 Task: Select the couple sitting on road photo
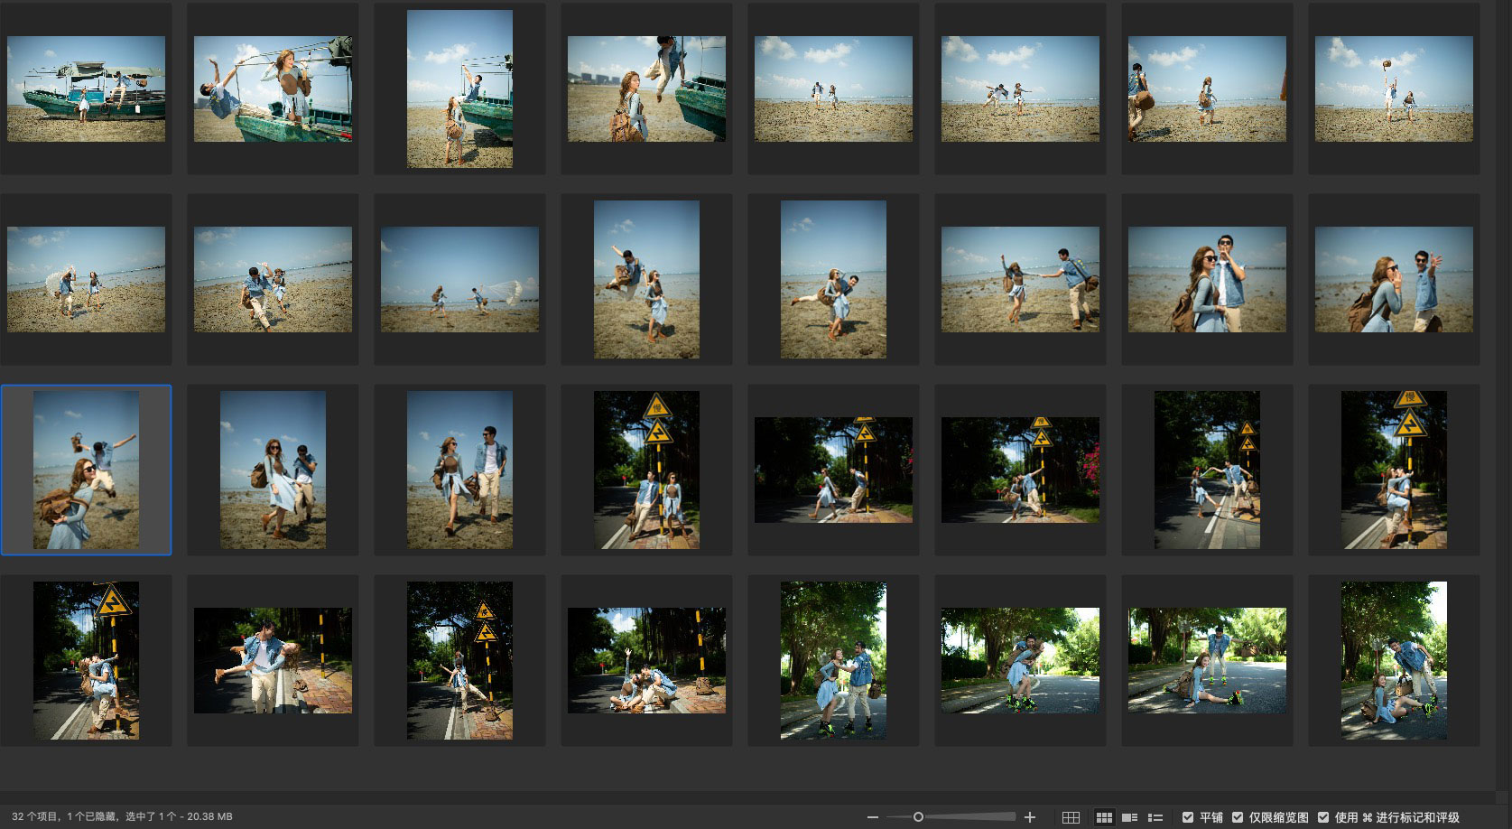[x=646, y=660]
